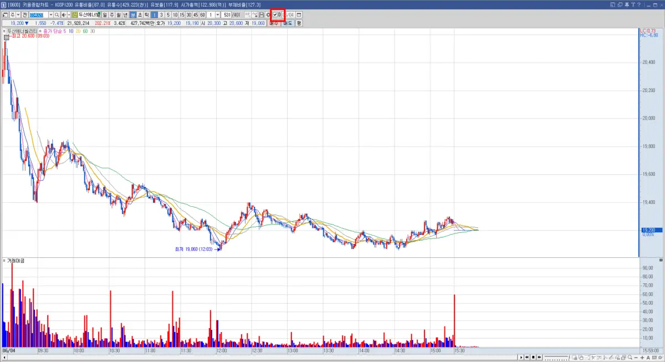Open the dropdown beside the speaker icon
Screen dimensions: 665x362
click(x=69, y=14)
